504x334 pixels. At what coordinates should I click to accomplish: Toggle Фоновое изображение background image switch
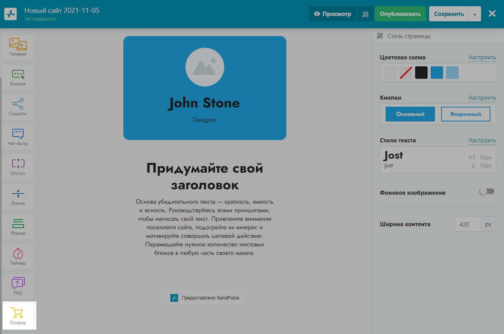[x=487, y=192]
